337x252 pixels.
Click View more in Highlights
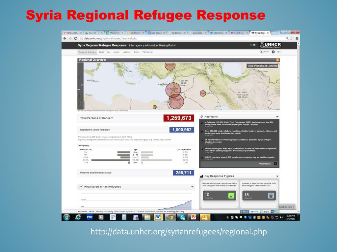pyautogui.click(x=268, y=164)
